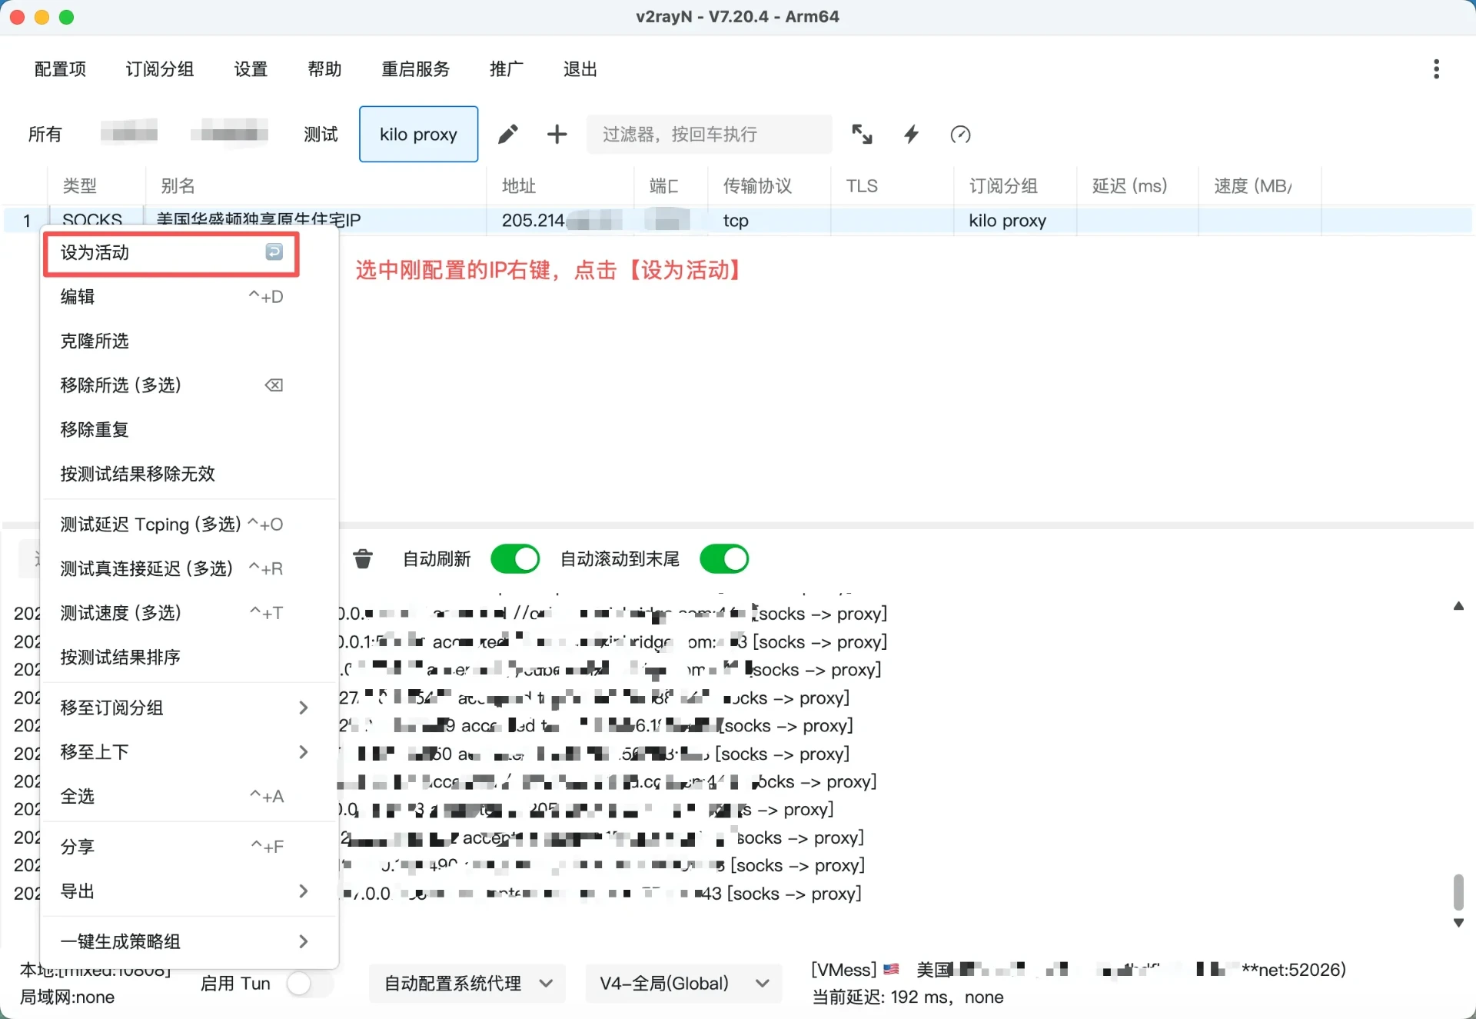
Task: Click 重启服务 in menu bar
Action: (x=415, y=69)
